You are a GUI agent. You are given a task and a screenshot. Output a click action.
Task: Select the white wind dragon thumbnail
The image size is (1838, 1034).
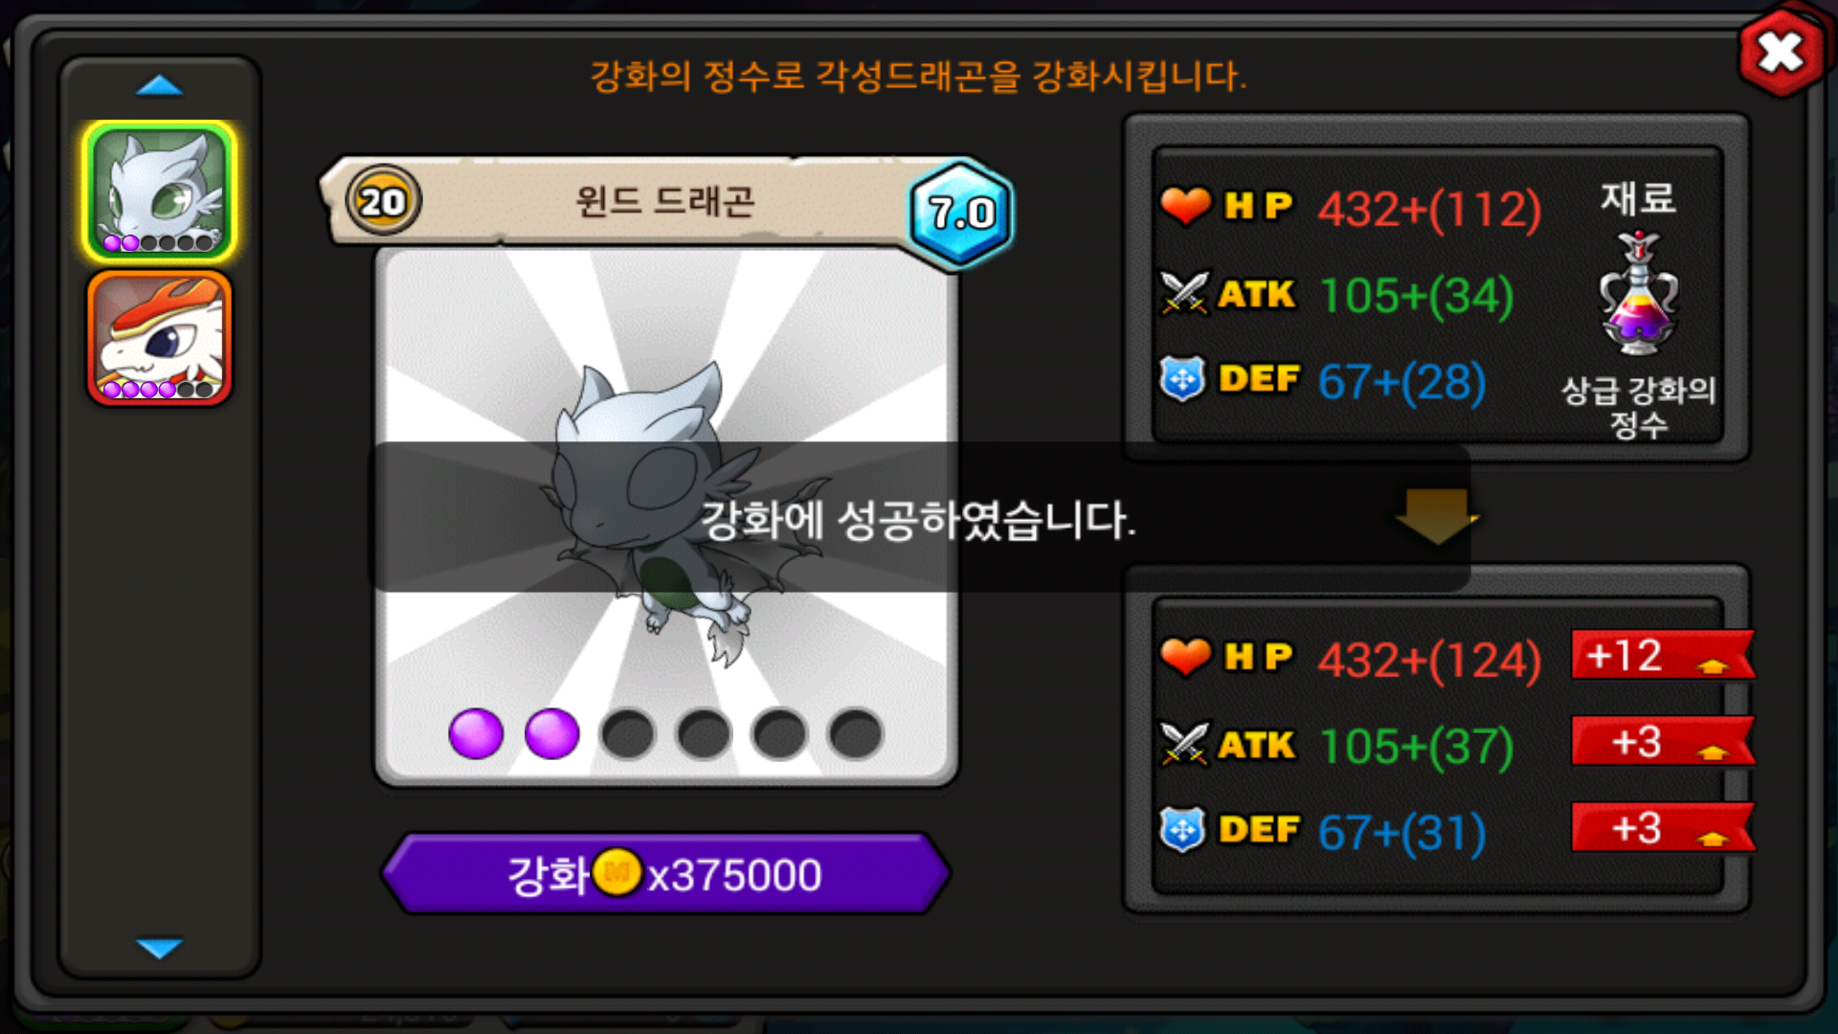[x=159, y=191]
